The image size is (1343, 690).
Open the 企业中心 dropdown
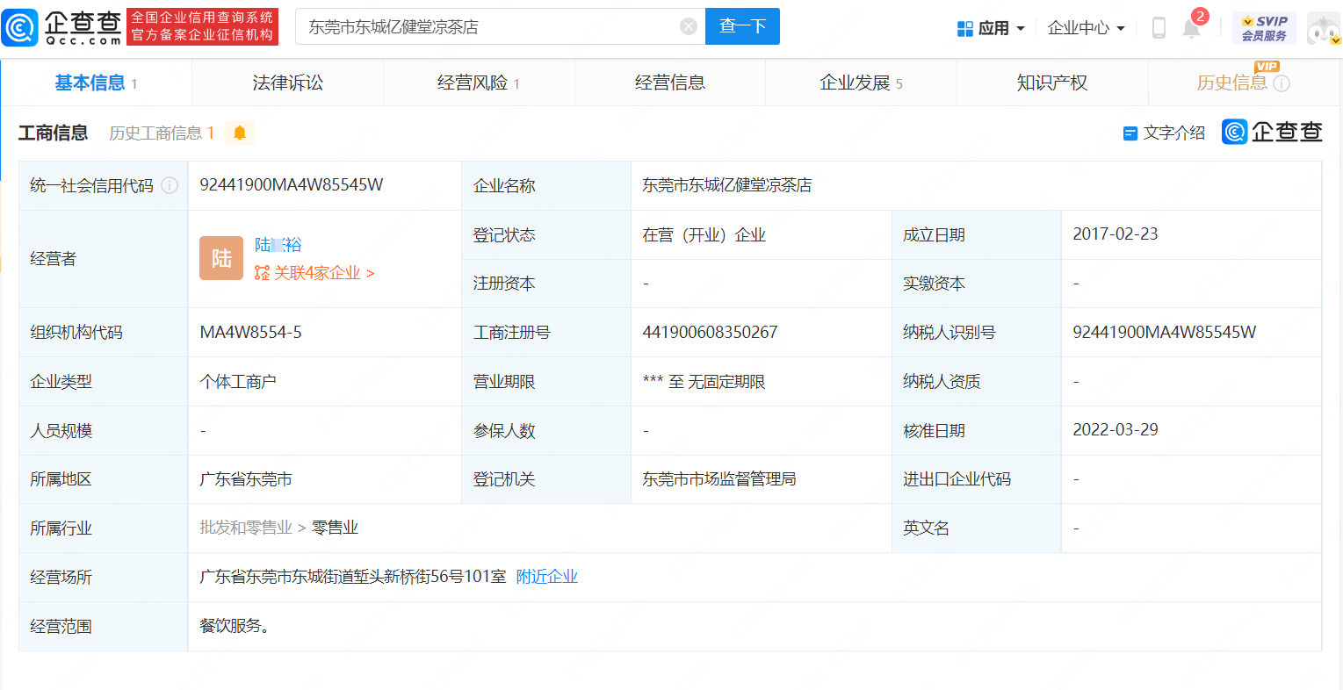pyautogui.click(x=1086, y=28)
